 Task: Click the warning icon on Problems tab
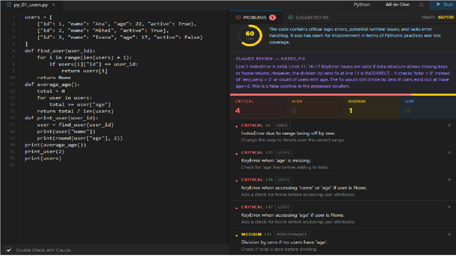[x=238, y=17]
